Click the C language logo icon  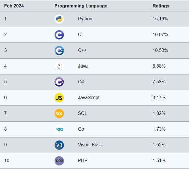59,35
